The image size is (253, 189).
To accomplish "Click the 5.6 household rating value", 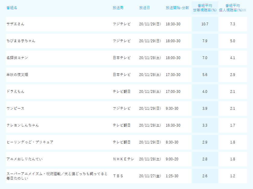I will point(205,74).
